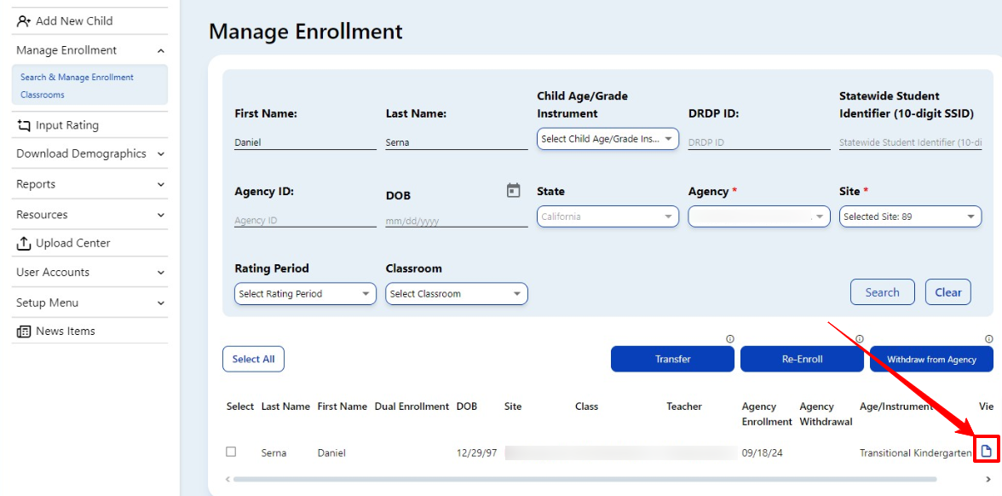The image size is (1002, 496).
Task: Click the DOB column header in the table
Action: click(467, 407)
